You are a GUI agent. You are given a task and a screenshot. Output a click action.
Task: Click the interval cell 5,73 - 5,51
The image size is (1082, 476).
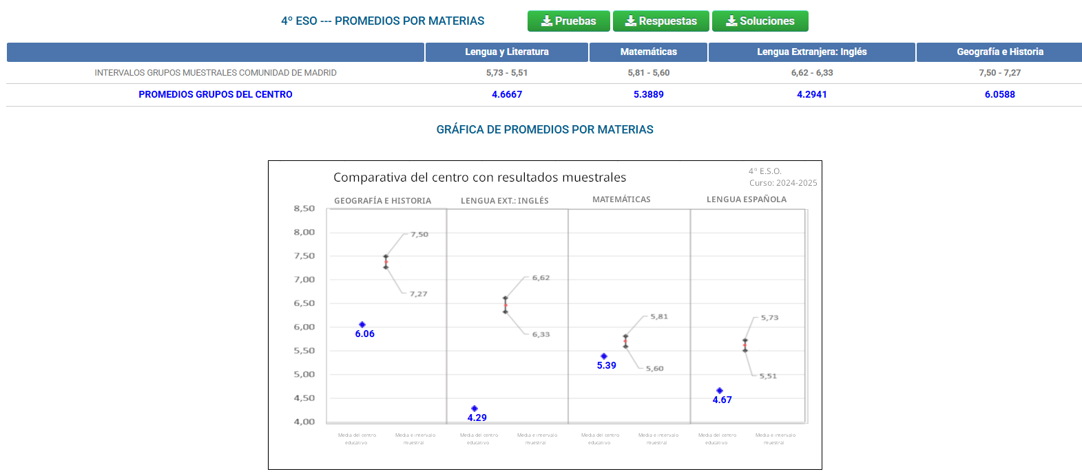point(507,73)
